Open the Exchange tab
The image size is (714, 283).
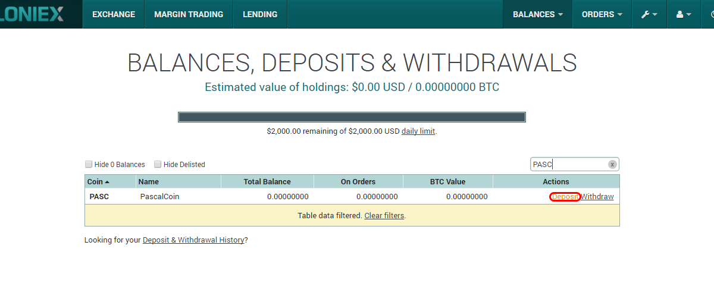tap(114, 14)
